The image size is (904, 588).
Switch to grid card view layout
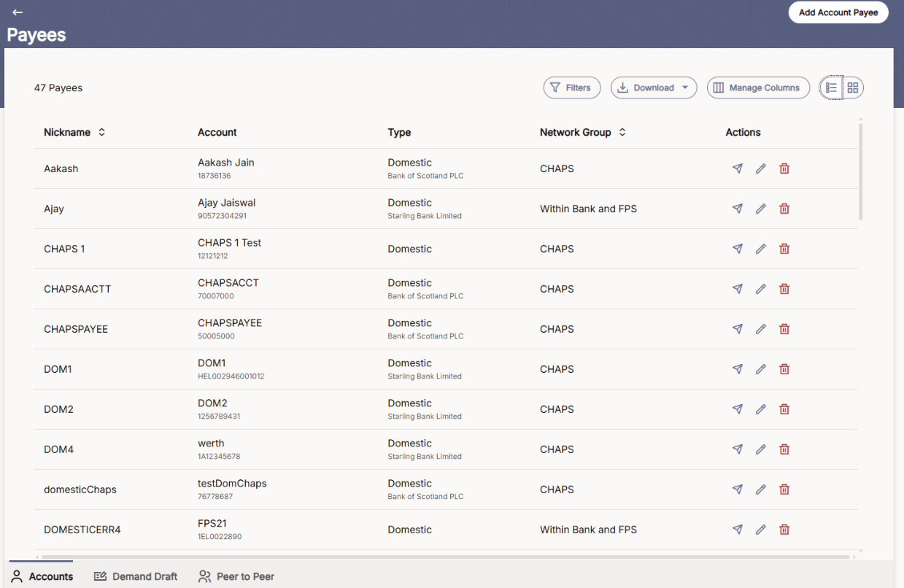click(x=853, y=88)
